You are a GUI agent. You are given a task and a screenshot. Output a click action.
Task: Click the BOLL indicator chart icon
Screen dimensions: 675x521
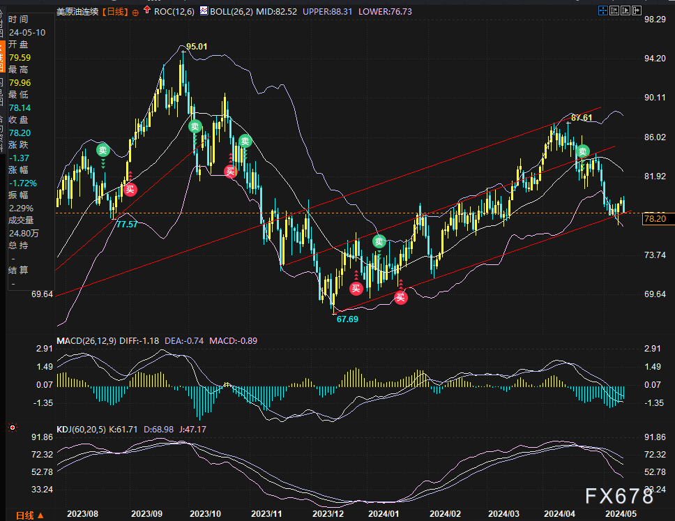[204, 11]
